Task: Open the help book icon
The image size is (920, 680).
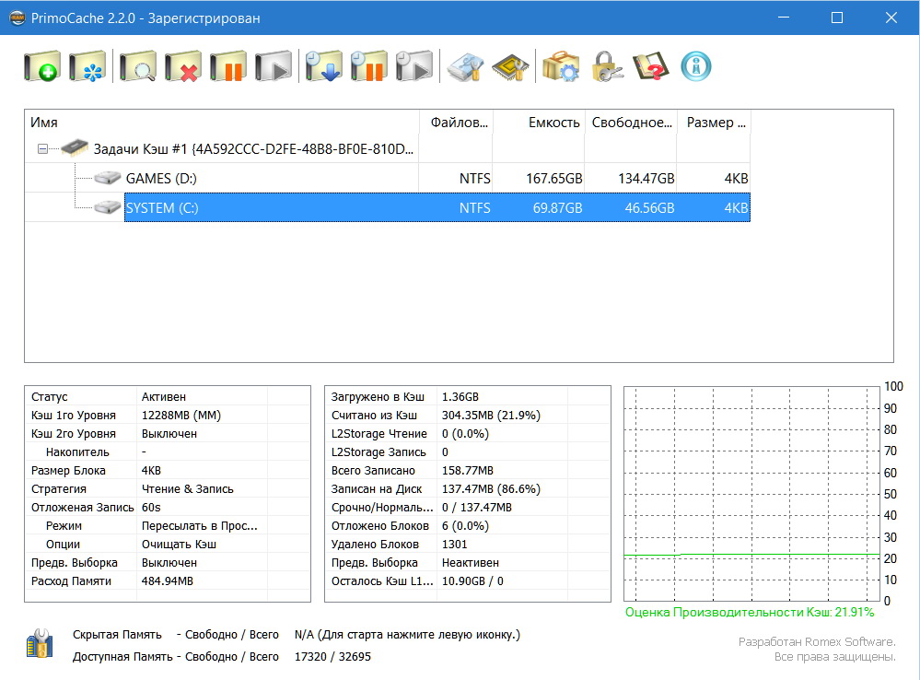Action: (x=651, y=65)
